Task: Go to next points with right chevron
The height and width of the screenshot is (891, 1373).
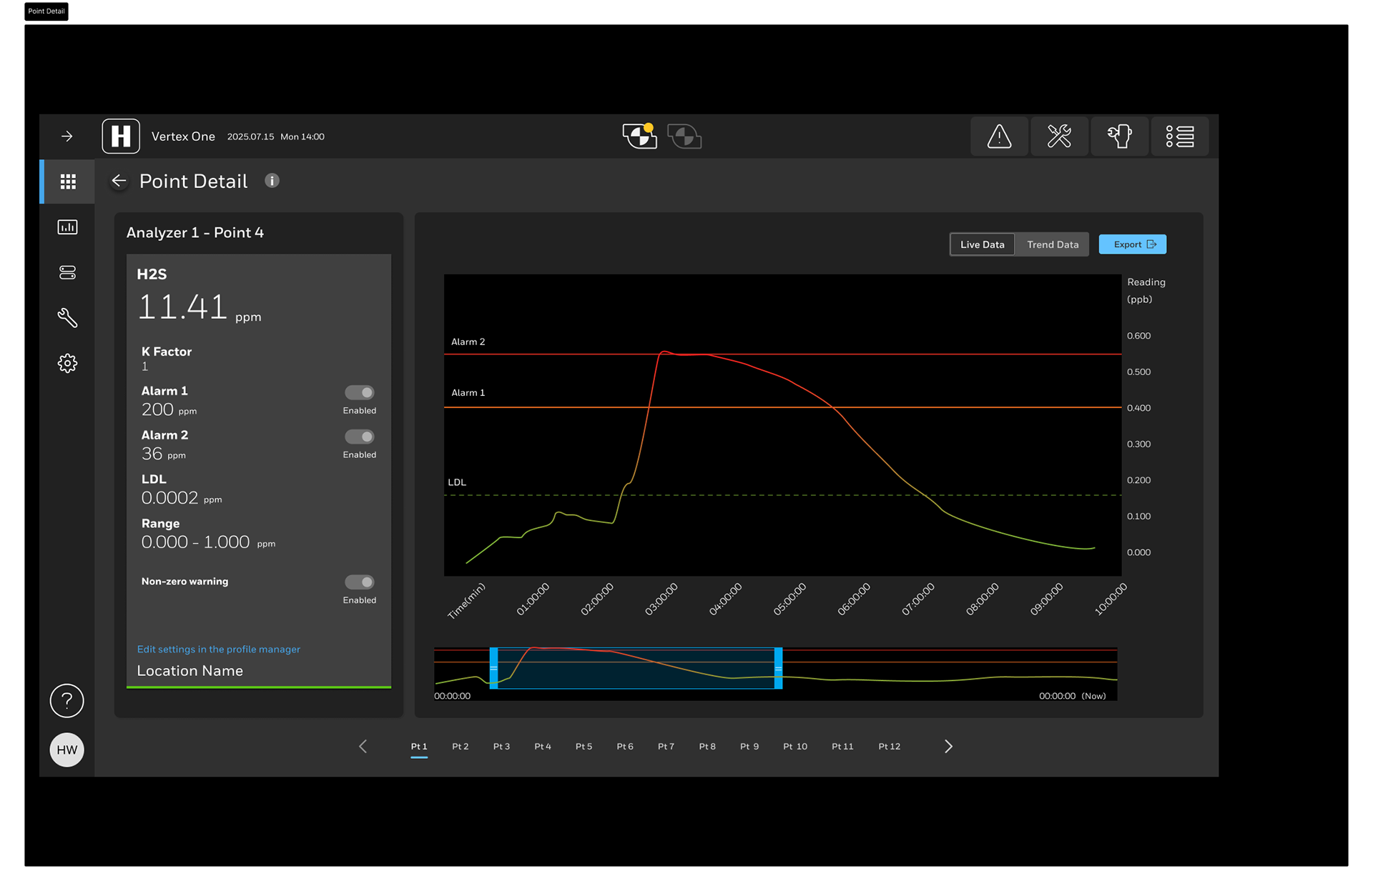Action: click(x=948, y=746)
